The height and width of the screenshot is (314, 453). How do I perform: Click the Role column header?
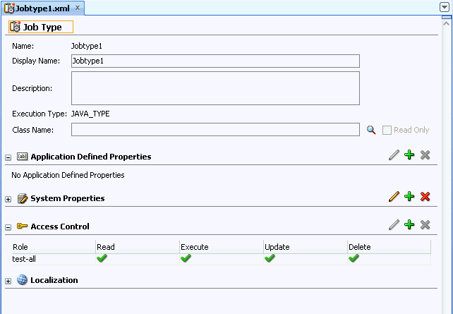point(54,247)
